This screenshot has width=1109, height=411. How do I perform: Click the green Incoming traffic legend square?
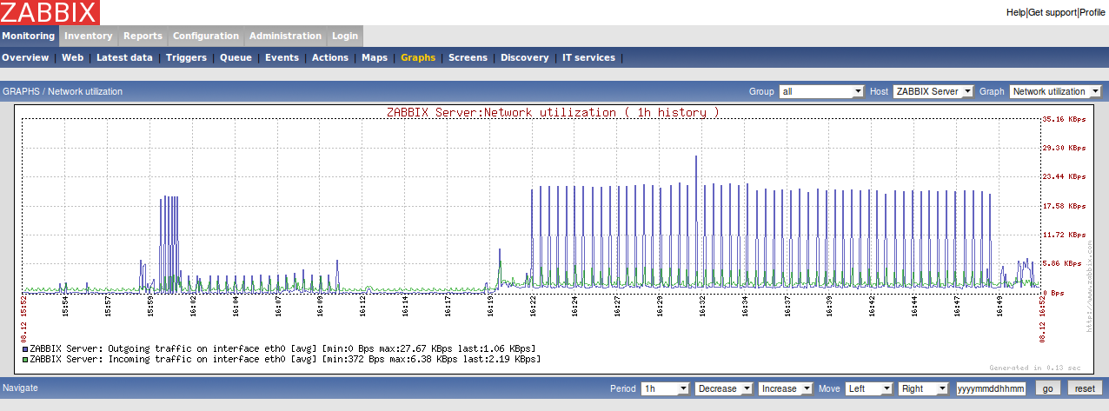click(x=25, y=358)
